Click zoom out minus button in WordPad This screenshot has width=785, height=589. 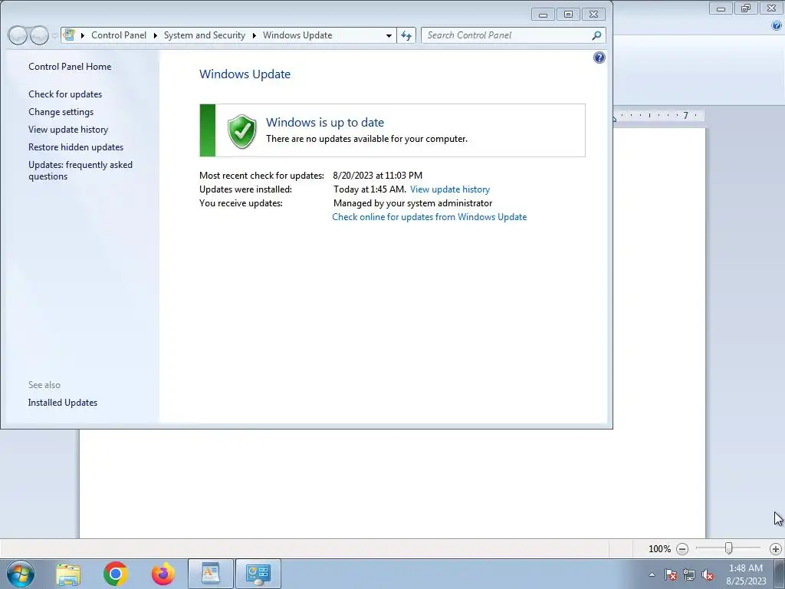(682, 549)
